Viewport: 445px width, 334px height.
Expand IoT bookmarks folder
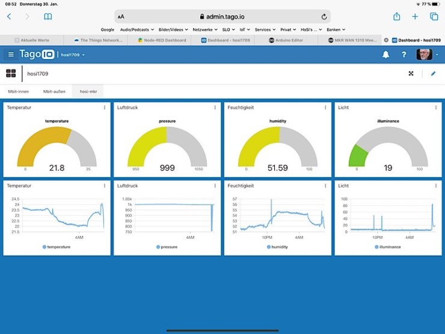[245, 29]
